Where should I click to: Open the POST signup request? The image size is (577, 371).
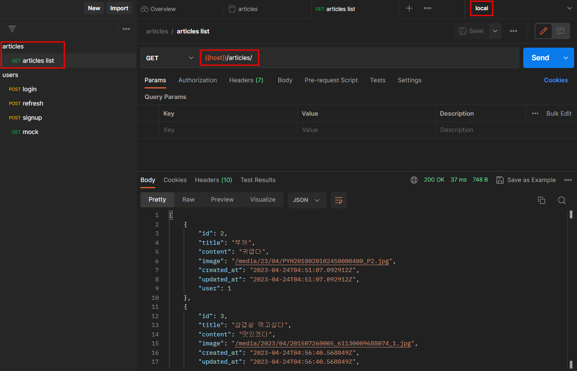[x=68, y=118]
